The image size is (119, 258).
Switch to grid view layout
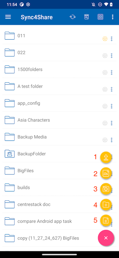tap(100, 17)
